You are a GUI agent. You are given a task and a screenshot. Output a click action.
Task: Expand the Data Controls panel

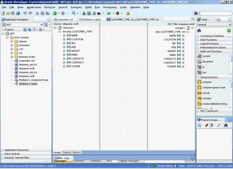(x=12, y=154)
